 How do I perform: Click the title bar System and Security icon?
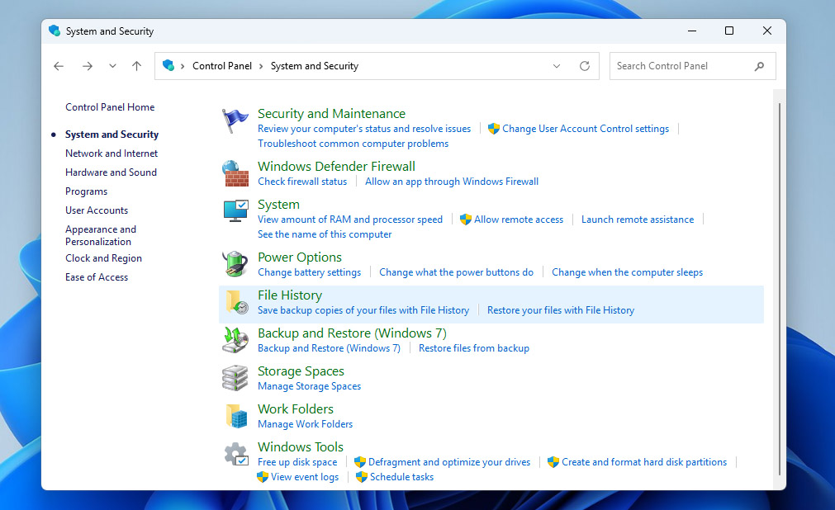[55, 31]
